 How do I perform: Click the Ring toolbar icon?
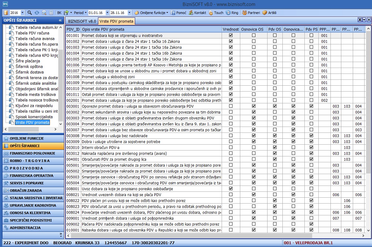pos(232,13)
